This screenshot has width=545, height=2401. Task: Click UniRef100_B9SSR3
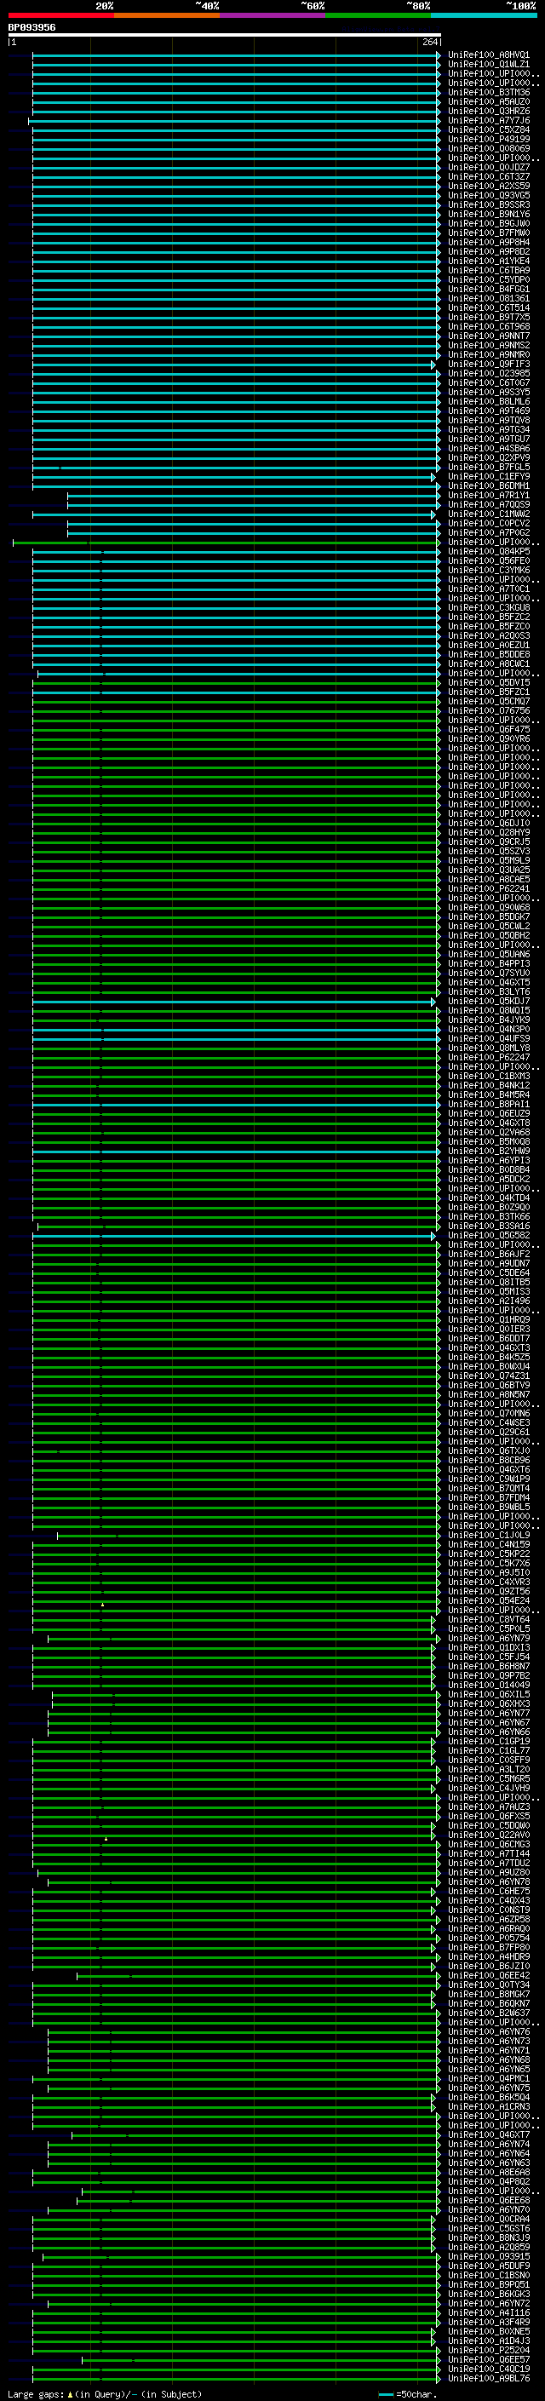(489, 204)
